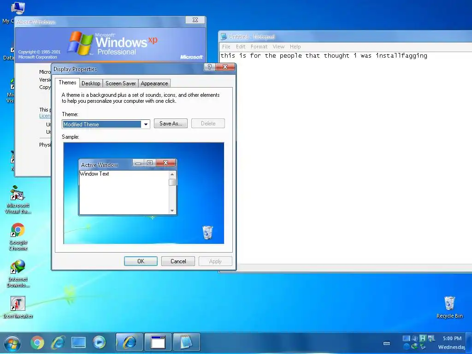Click the network computers tray icon
This screenshot has width=472, height=354.
431,338
